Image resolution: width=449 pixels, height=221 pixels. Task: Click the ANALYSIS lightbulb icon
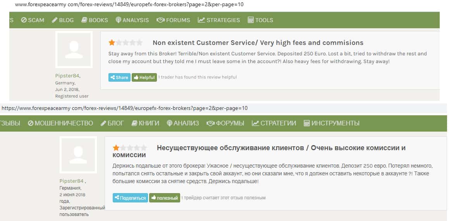[x=118, y=20]
